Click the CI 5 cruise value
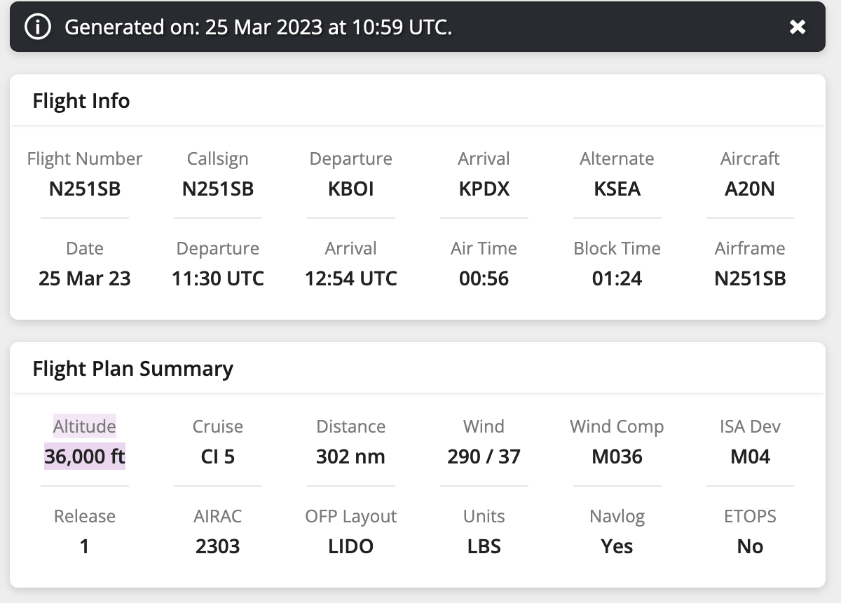This screenshot has width=841, height=603. (x=217, y=456)
